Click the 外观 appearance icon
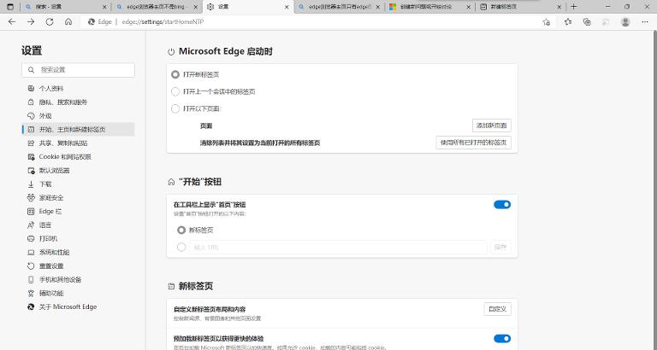657x350 pixels. coord(31,116)
